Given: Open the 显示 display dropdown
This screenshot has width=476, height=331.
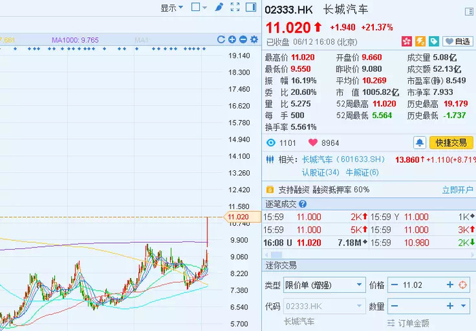Looking at the screenshot, I should pos(171,7).
